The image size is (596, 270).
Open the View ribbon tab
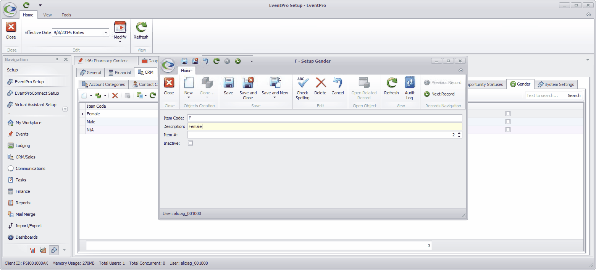pos(47,15)
